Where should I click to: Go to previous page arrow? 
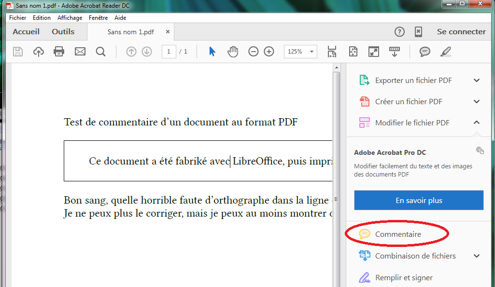coord(131,52)
